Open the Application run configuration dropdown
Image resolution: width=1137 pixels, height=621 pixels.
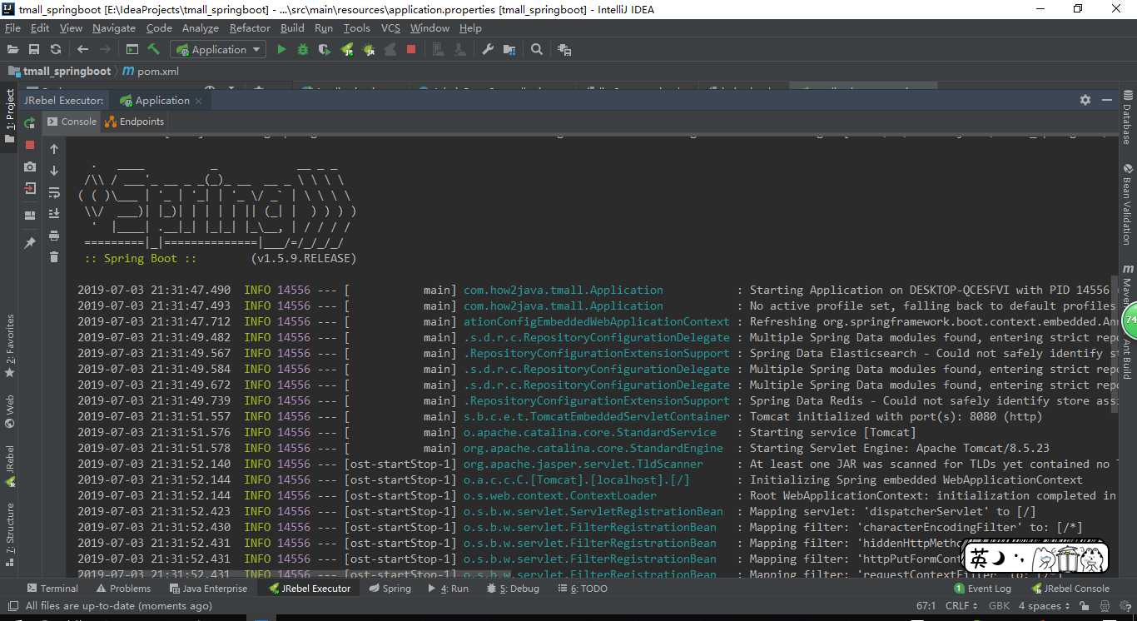click(x=218, y=50)
